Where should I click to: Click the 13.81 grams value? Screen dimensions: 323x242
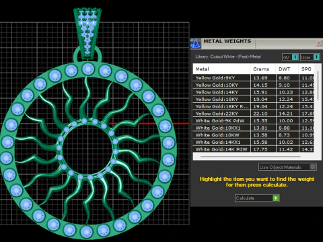tap(260, 128)
